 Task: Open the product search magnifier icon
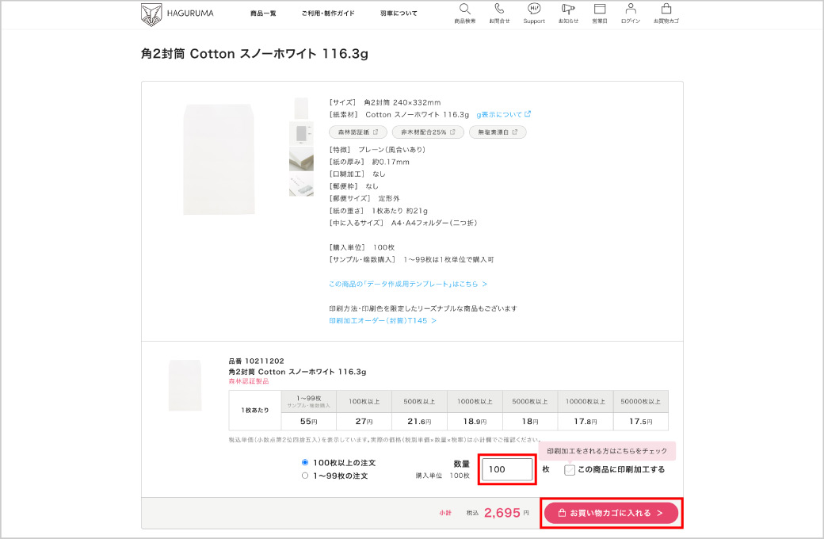point(465,10)
